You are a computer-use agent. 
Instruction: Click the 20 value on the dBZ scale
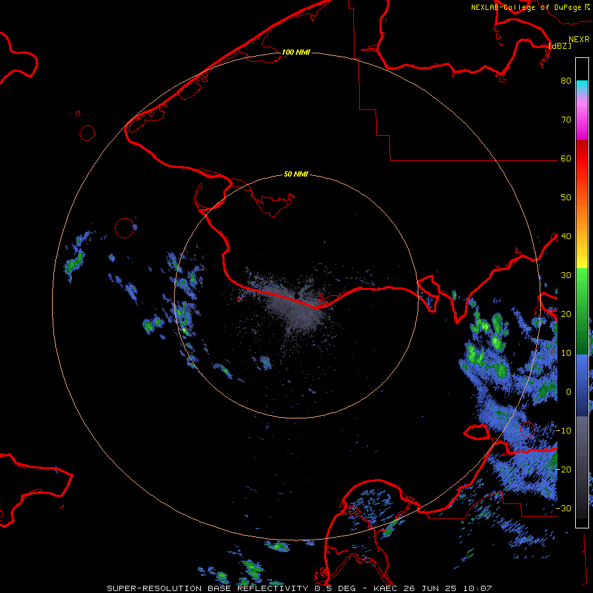pos(566,314)
